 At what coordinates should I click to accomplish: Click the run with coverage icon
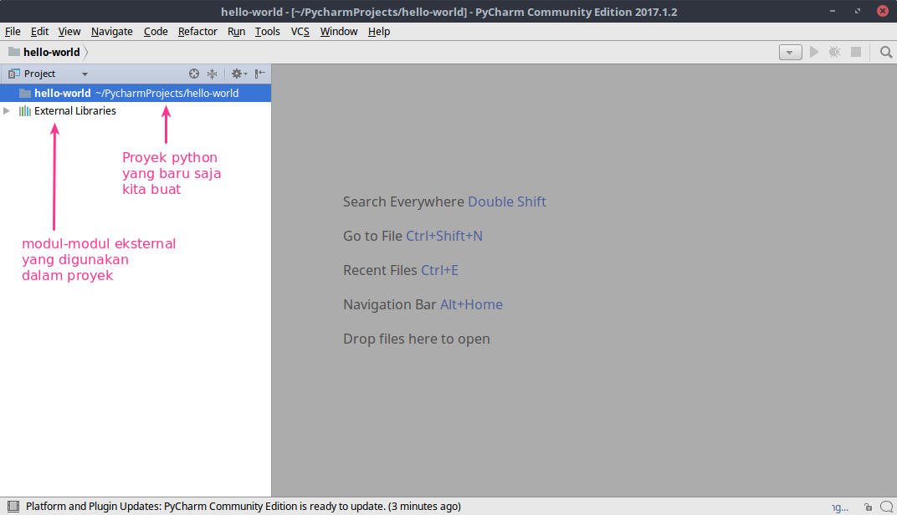[x=834, y=51]
